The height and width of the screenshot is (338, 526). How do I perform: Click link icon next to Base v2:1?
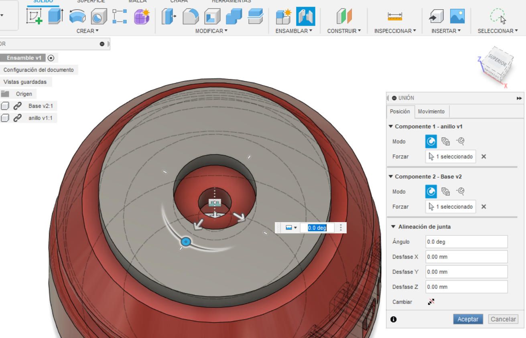[x=17, y=106]
